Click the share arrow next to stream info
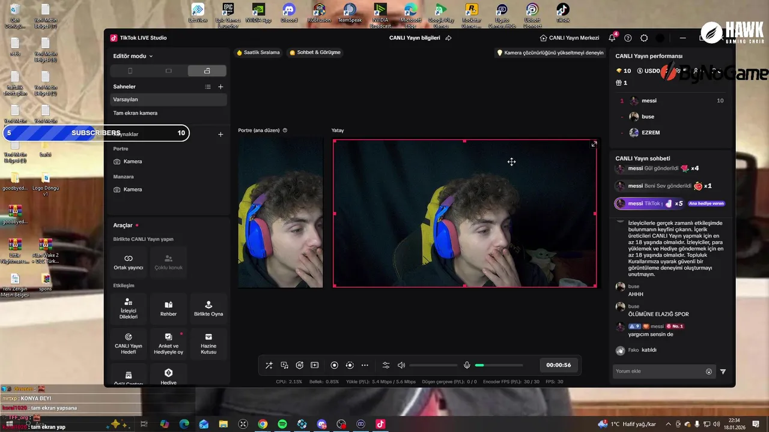Viewport: 769px width, 432px height. click(448, 38)
